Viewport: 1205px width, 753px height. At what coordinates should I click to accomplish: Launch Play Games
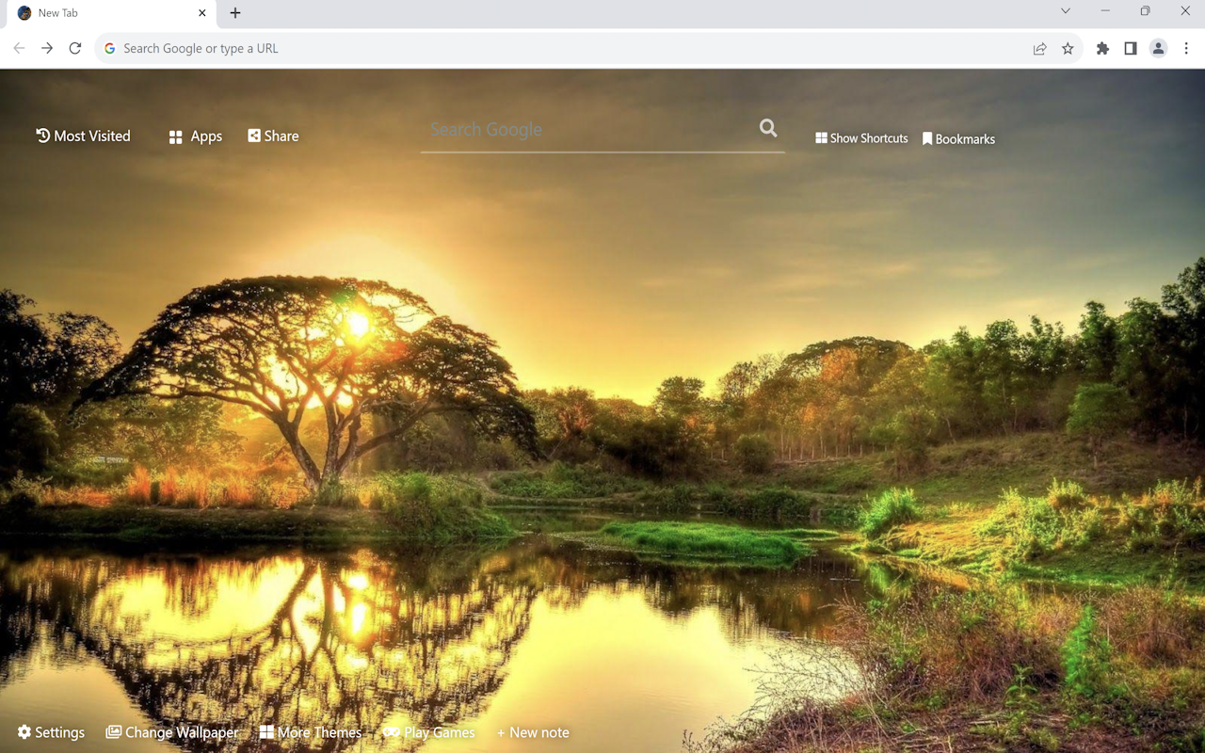coord(429,731)
